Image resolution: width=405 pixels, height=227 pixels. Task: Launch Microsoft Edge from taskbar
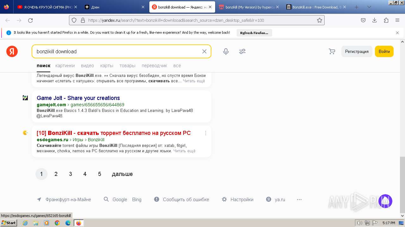[68, 223]
